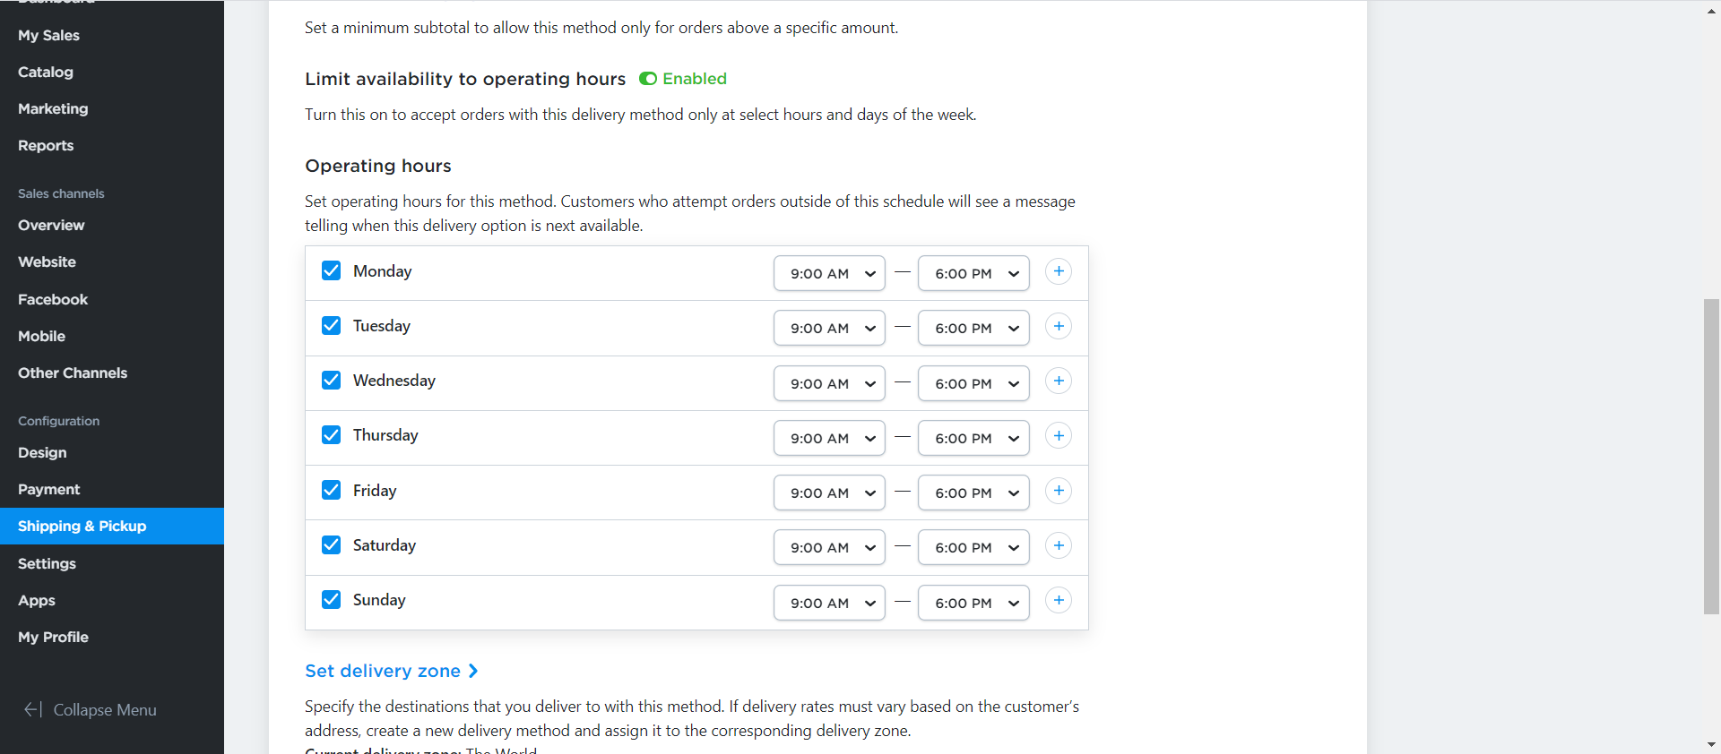Collapse the sidebar menu
This screenshot has width=1721, height=754.
tap(90, 710)
